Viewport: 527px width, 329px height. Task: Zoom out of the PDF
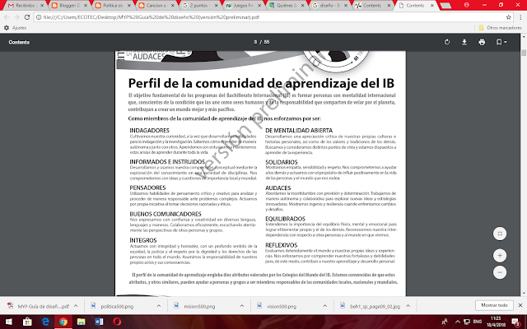point(500,272)
